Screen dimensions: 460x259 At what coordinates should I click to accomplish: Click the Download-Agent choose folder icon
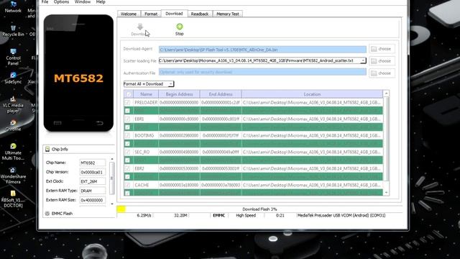(x=374, y=49)
